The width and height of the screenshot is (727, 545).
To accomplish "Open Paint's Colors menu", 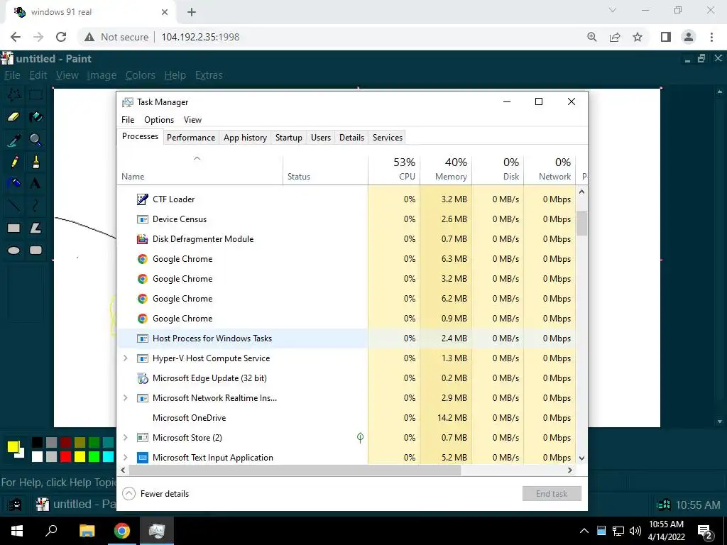I will coord(140,75).
